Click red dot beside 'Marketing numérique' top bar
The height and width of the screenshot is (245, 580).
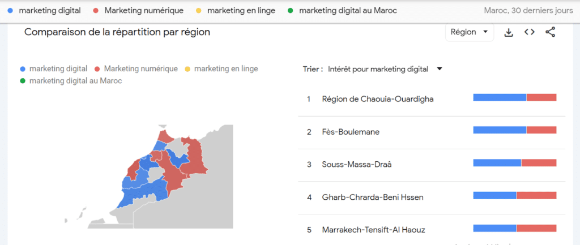click(96, 11)
